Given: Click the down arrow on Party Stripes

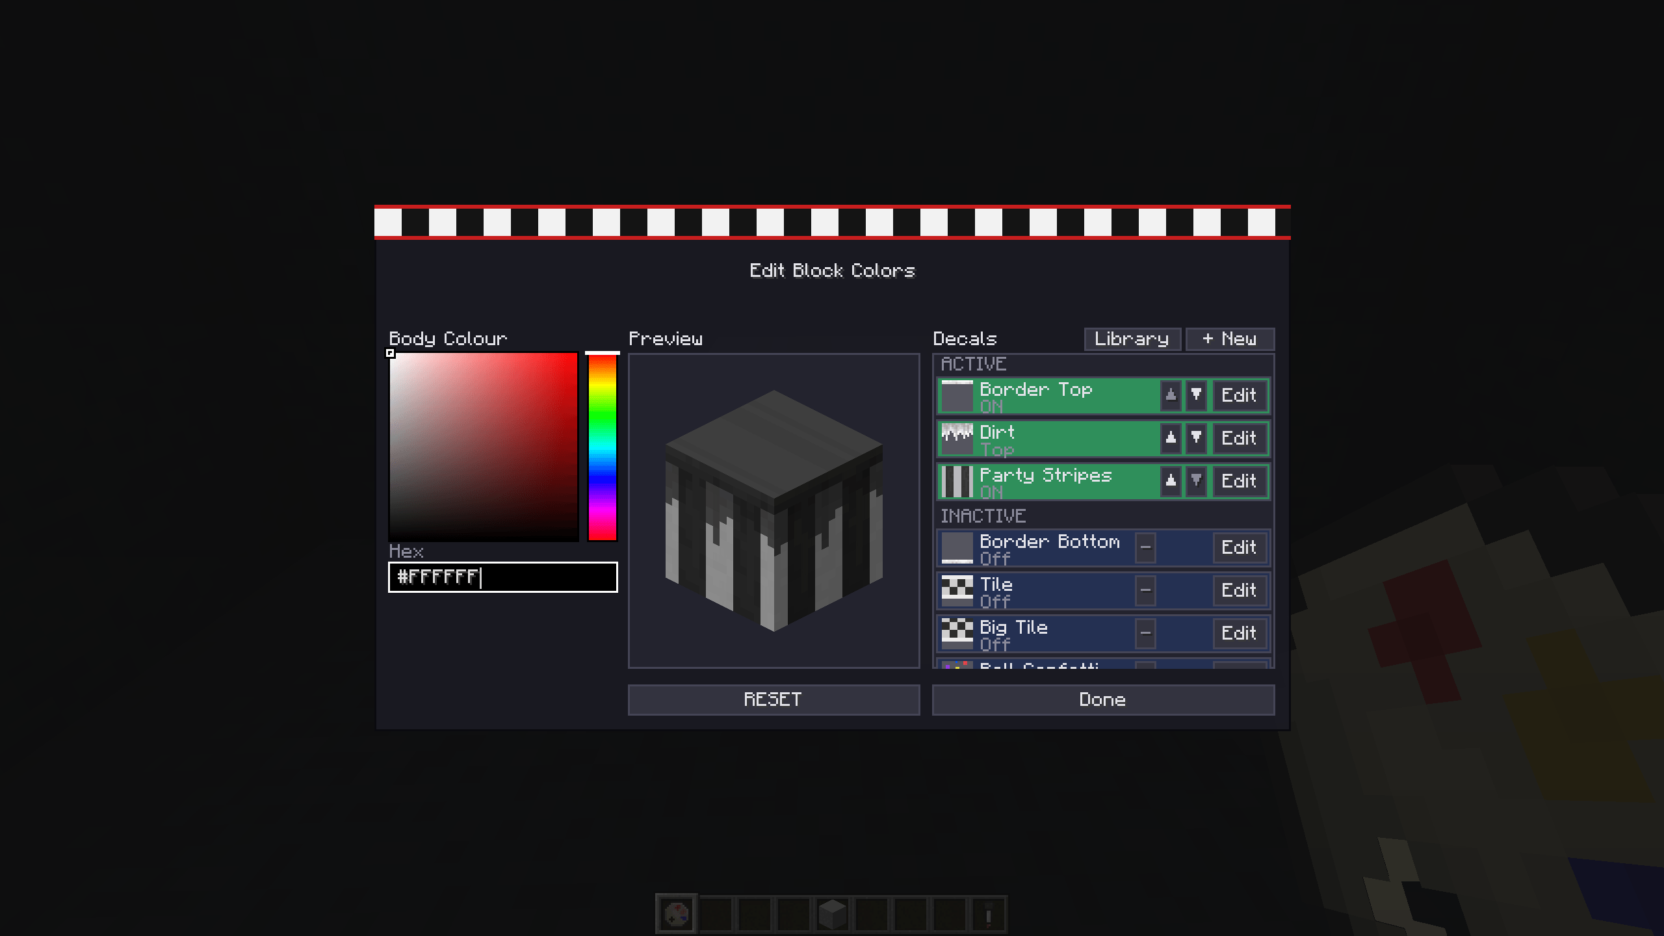Looking at the screenshot, I should pyautogui.click(x=1196, y=480).
